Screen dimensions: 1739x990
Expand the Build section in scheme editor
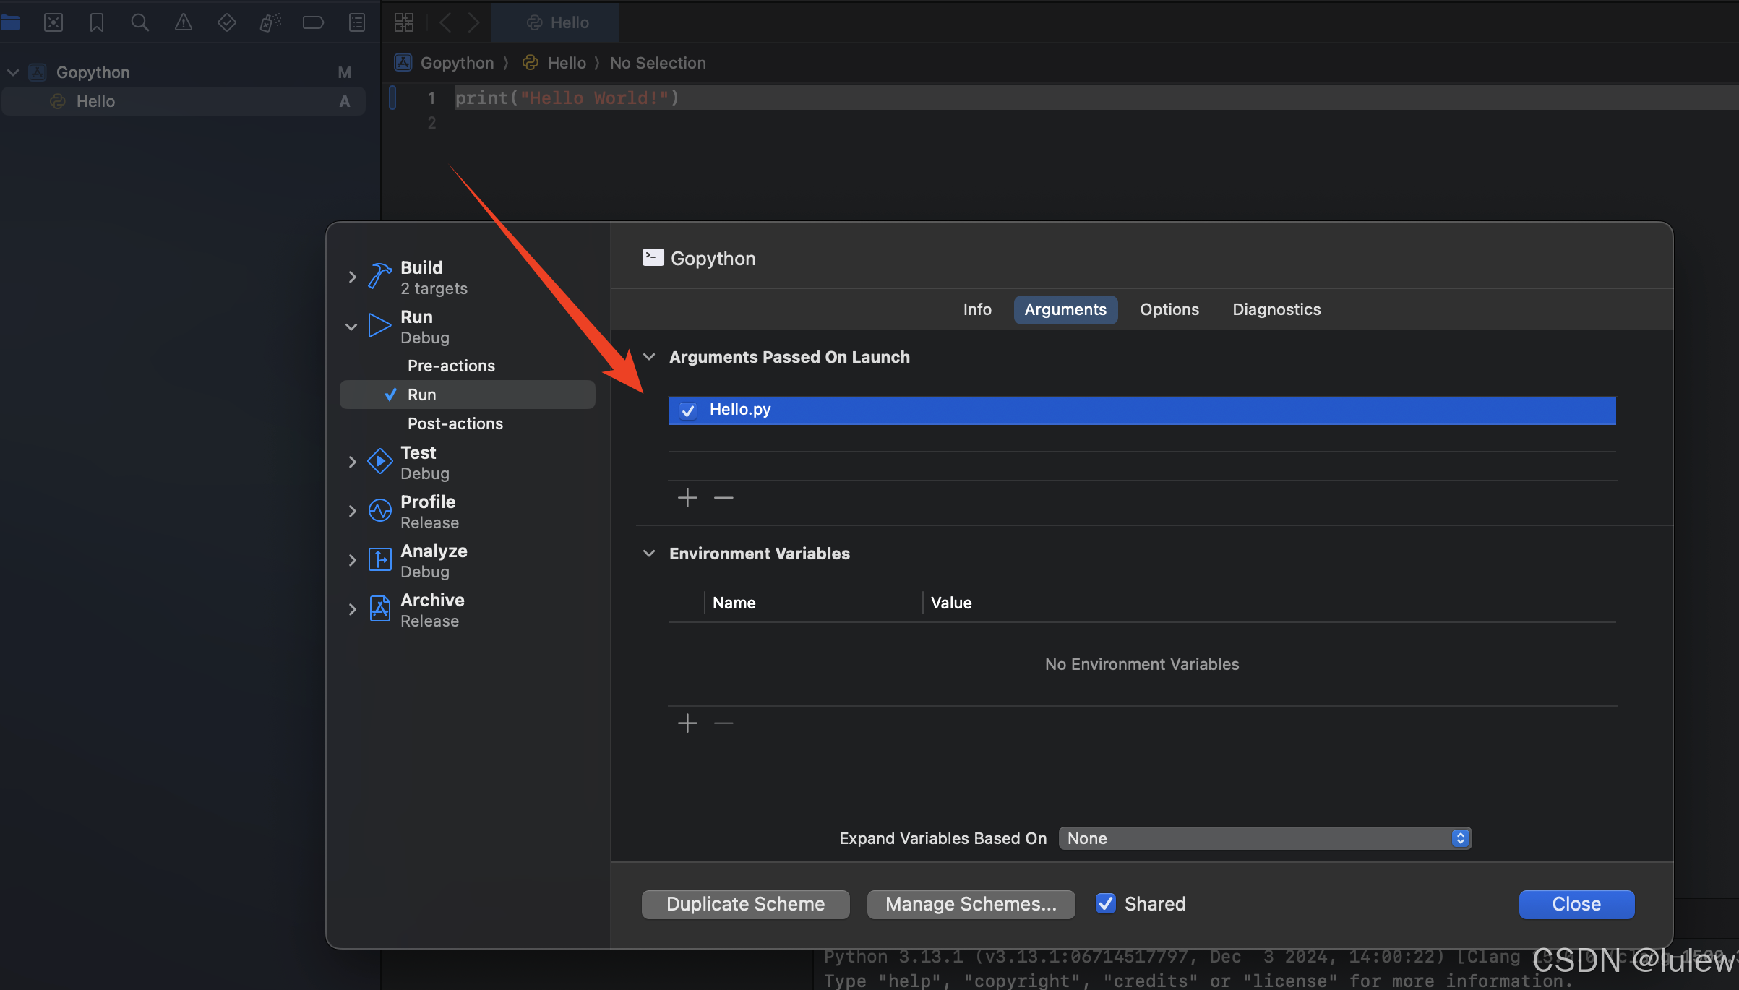pos(352,277)
